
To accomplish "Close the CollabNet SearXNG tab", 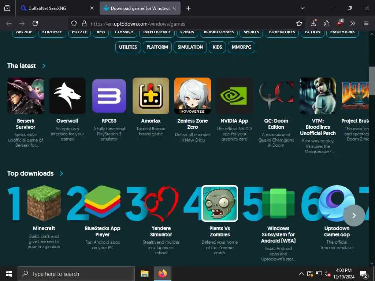I will (x=92, y=8).
